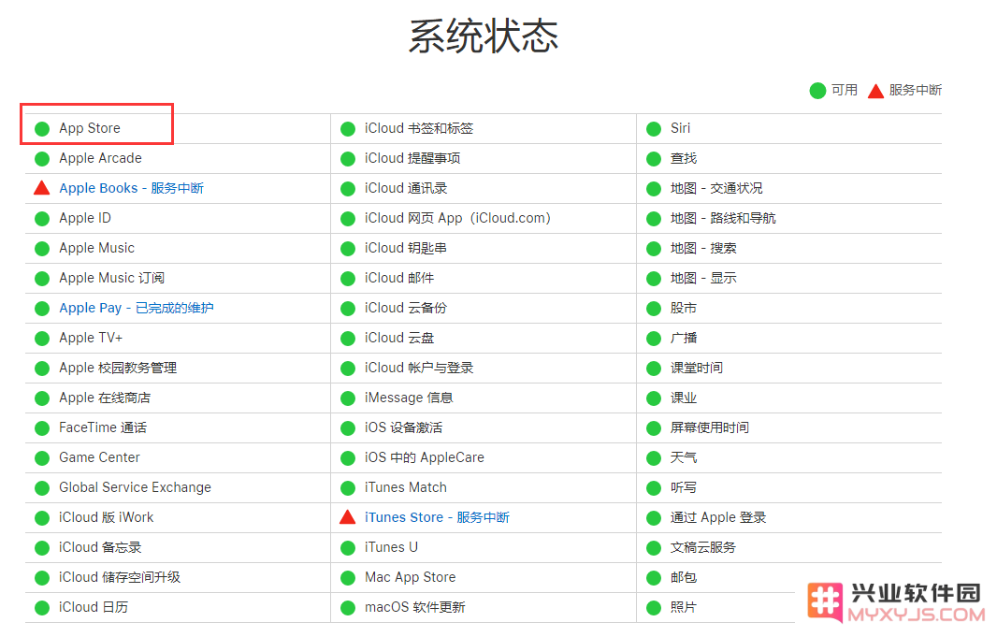Select the 地图 - 交通状况 entry
The width and height of the screenshot is (997, 637).
click(x=716, y=188)
